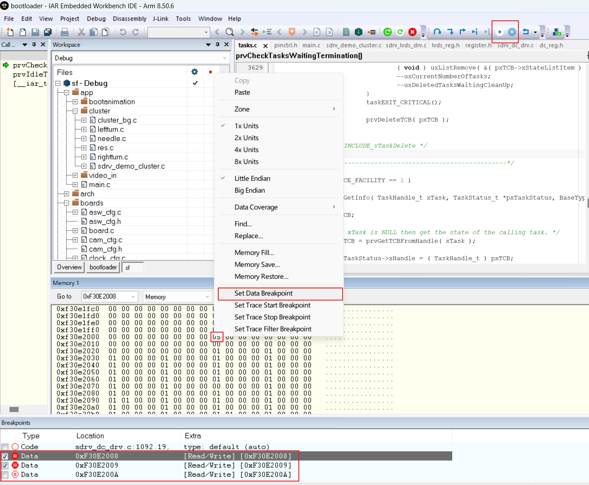Click the Go debug button in toolbar
The image size is (589, 485).
point(500,32)
